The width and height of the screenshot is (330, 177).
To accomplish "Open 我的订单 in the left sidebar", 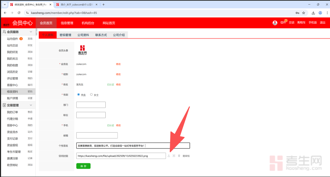I will [13, 112].
